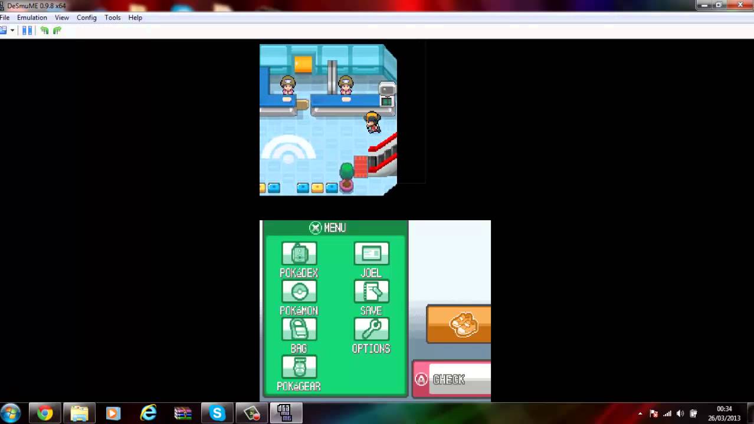Open Skype from the taskbar
This screenshot has width=754, height=424.
217,413
